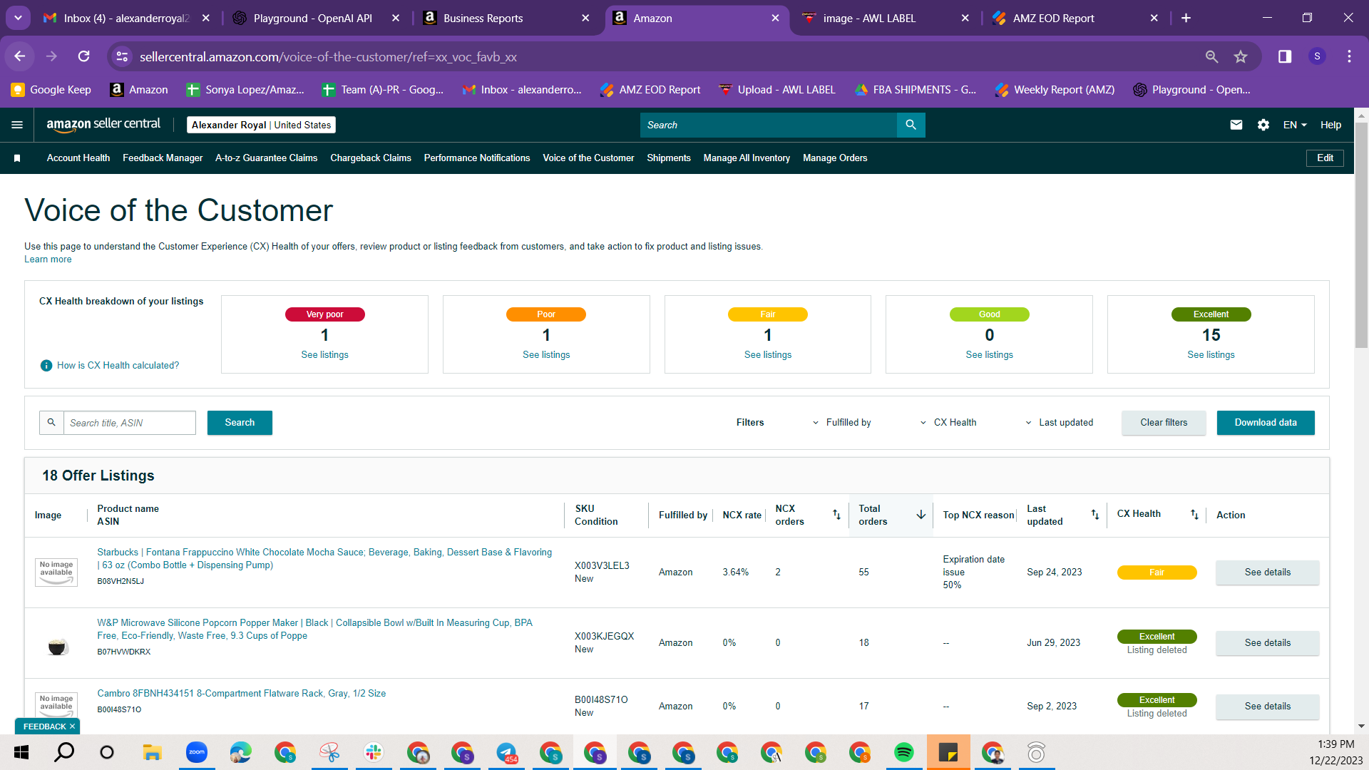This screenshot has width=1369, height=770.
Task: Click Download data button
Action: coord(1266,423)
